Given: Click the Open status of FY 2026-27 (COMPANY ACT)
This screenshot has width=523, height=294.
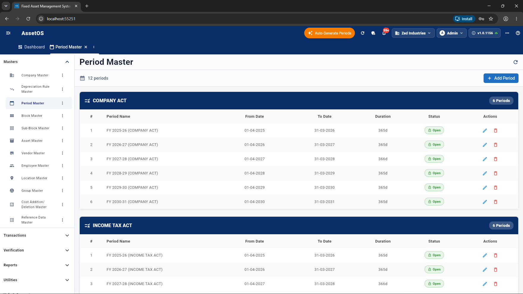Looking at the screenshot, I should (434, 145).
